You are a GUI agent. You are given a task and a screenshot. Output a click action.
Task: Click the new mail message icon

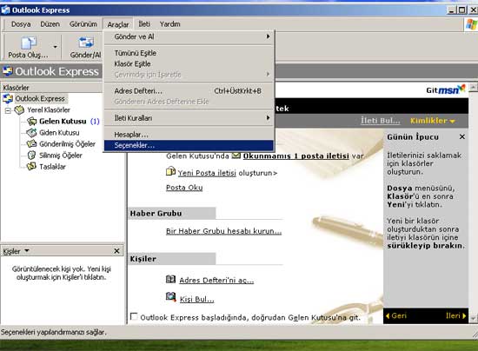click(170, 171)
